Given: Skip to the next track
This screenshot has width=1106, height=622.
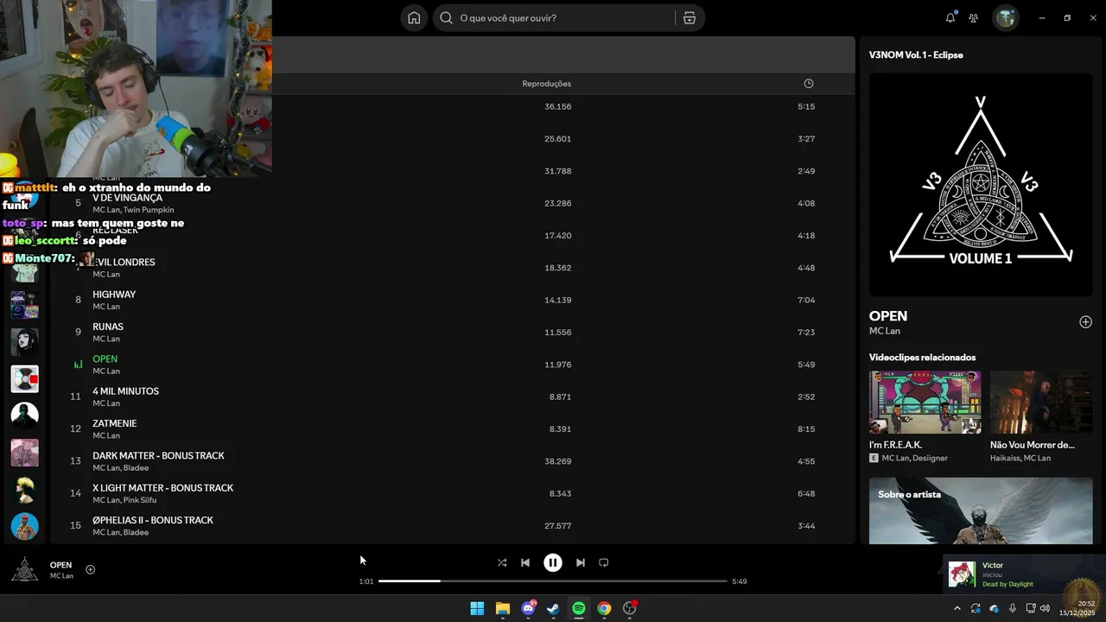Looking at the screenshot, I should (581, 562).
